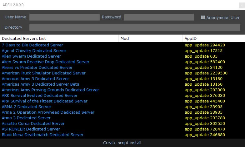Viewport: 245px width, 147px height.
Task: Select Aliens vs Predator Dedicated Server
Action: point(37,68)
